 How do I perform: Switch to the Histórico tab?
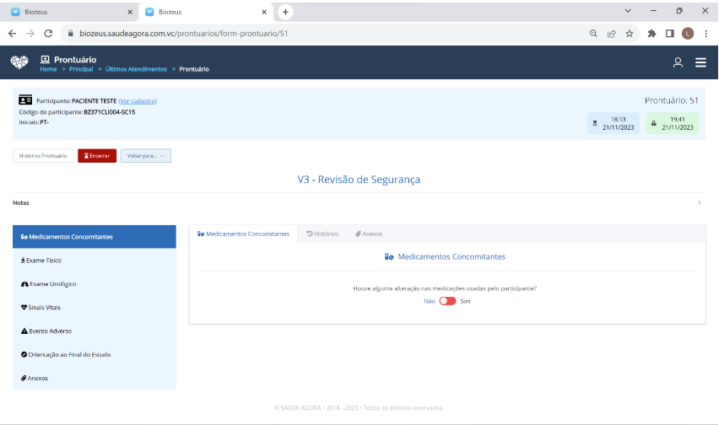coord(322,234)
